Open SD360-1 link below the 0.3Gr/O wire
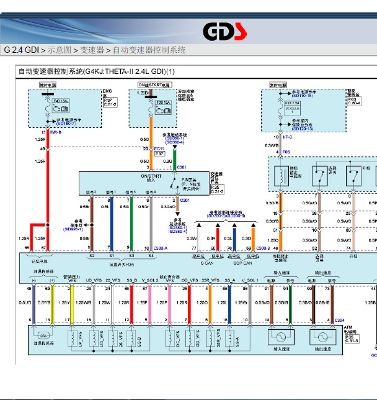 tap(178, 228)
